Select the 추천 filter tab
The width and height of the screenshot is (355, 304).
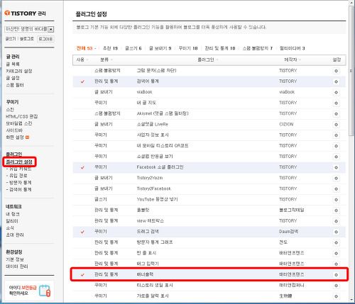pos(110,48)
